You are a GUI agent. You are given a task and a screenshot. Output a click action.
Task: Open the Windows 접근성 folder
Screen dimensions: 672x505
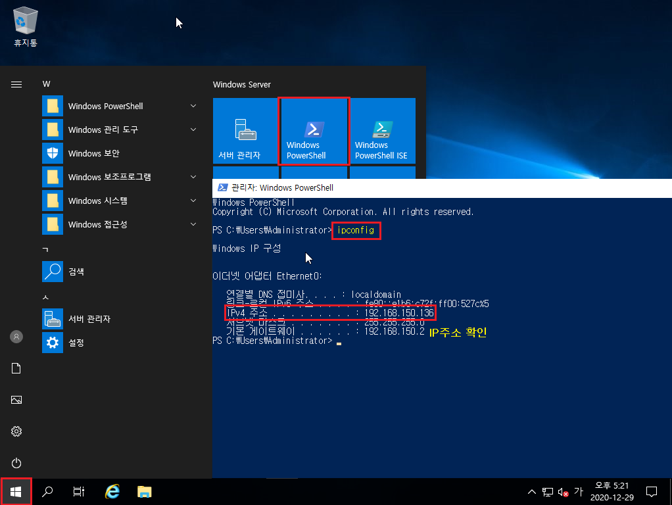[x=121, y=224]
